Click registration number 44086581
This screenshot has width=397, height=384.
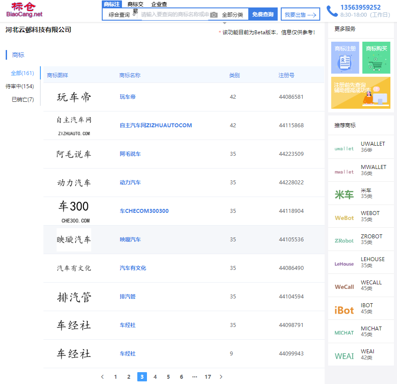(291, 97)
